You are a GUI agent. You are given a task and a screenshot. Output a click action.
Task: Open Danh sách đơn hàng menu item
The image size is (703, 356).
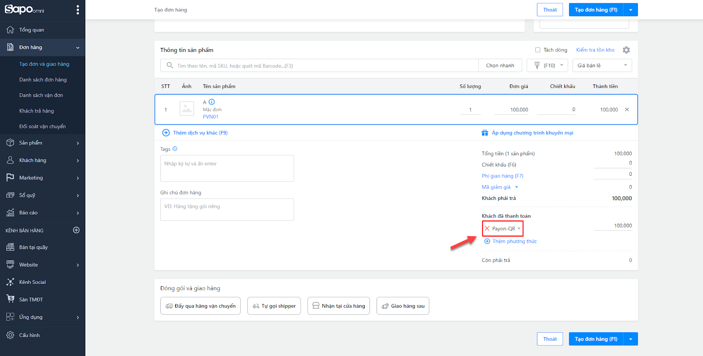coord(43,80)
